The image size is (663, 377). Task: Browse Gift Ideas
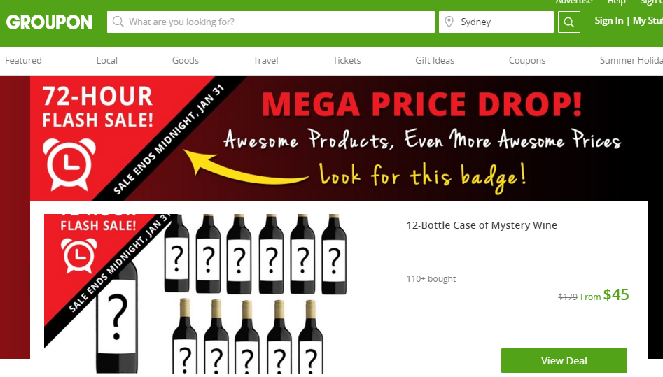435,60
